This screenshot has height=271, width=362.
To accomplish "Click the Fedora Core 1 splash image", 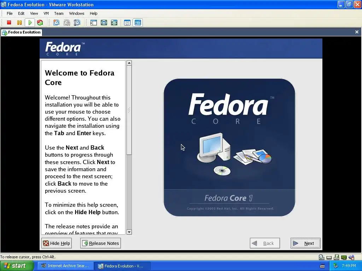I will [x=229, y=147].
